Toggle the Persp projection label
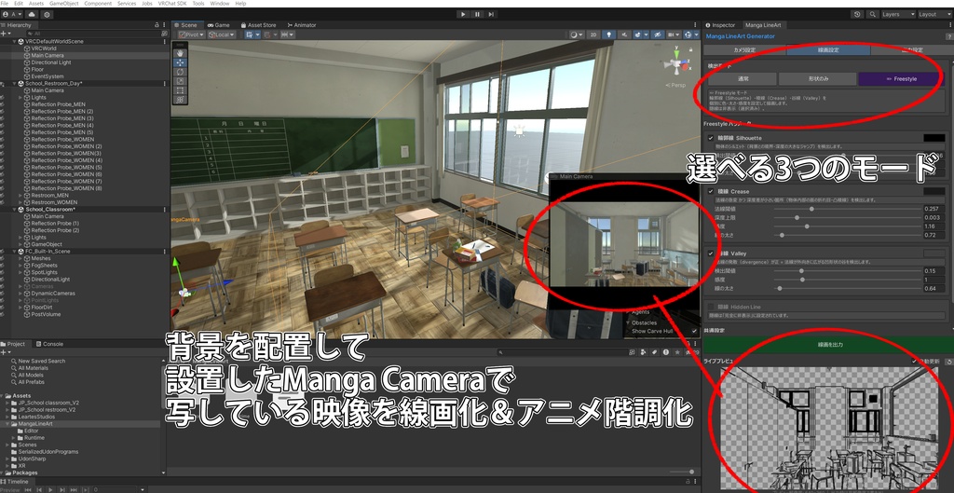This screenshot has height=493, width=954. 675,85
